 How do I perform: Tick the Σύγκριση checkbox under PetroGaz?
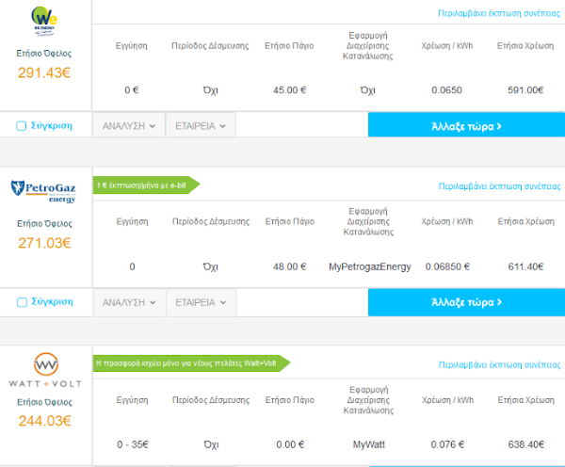tap(22, 302)
